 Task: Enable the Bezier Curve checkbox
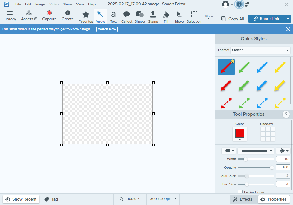(240, 192)
